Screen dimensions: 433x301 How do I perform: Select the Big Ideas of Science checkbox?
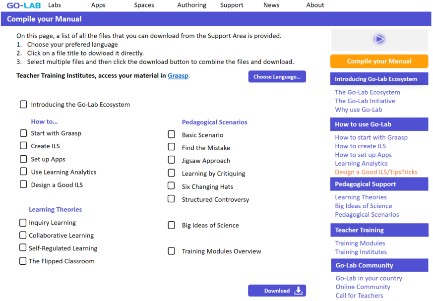coord(172,225)
